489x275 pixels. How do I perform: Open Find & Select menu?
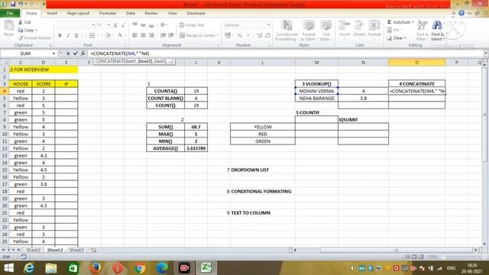(x=438, y=31)
